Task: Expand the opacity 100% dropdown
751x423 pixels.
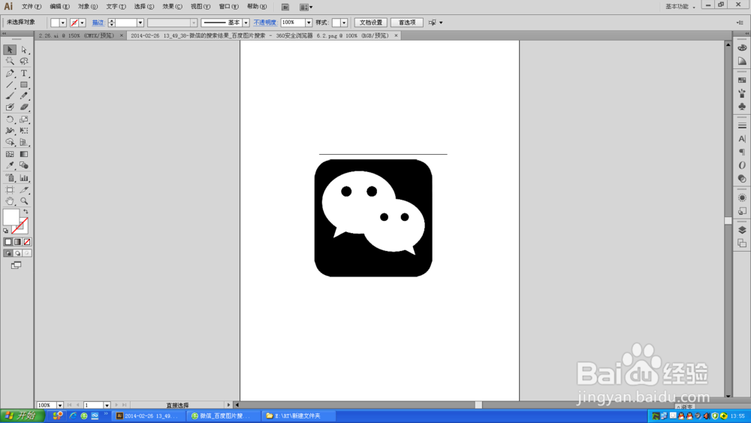Action: click(309, 23)
